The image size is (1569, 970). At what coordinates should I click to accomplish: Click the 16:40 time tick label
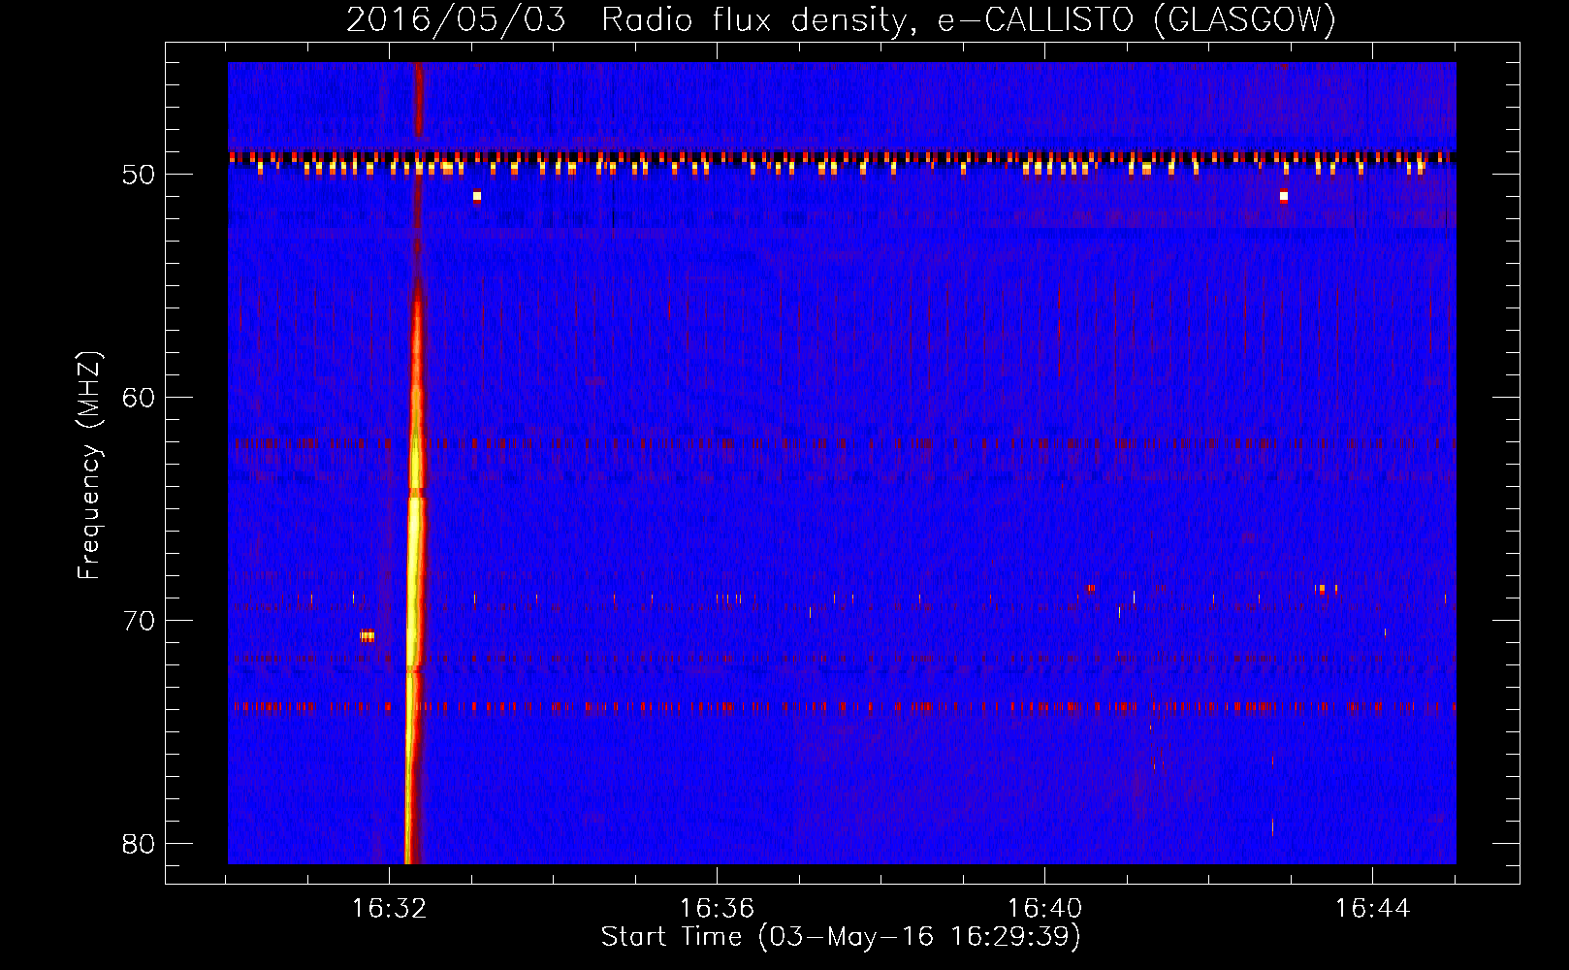coord(1044,908)
